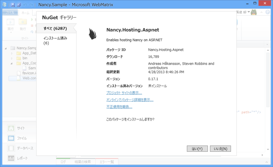Collapse the Nancy.Sample root node
This screenshot has width=273, height=167.
pos(6,48)
